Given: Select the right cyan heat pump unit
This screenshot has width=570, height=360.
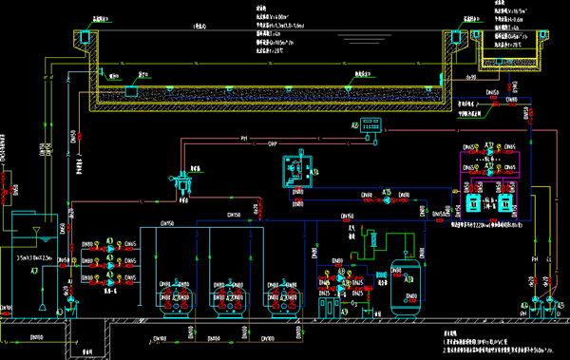Looking at the screenshot, I should click(x=505, y=203).
